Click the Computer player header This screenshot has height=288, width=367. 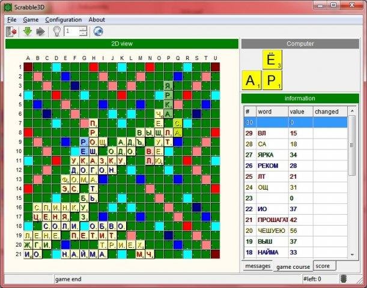coord(300,44)
